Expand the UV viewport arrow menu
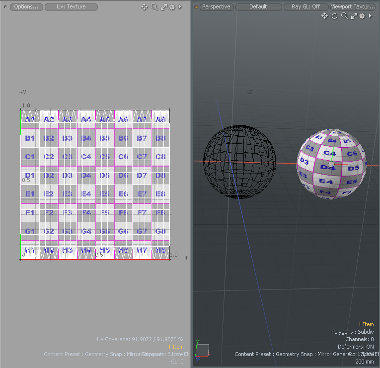The image size is (380, 368). pos(180,7)
